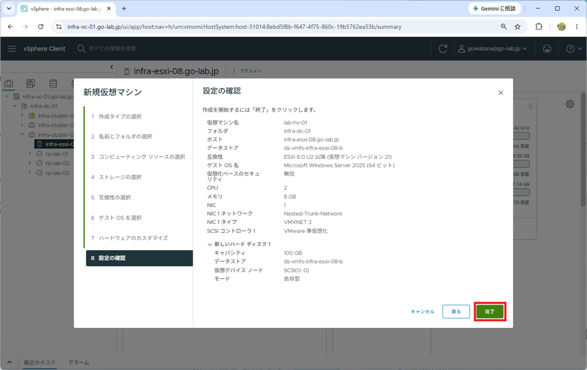Open the gowatana@go-lab.jp user menu
Screen dimensions: 587x370
tap(493, 48)
